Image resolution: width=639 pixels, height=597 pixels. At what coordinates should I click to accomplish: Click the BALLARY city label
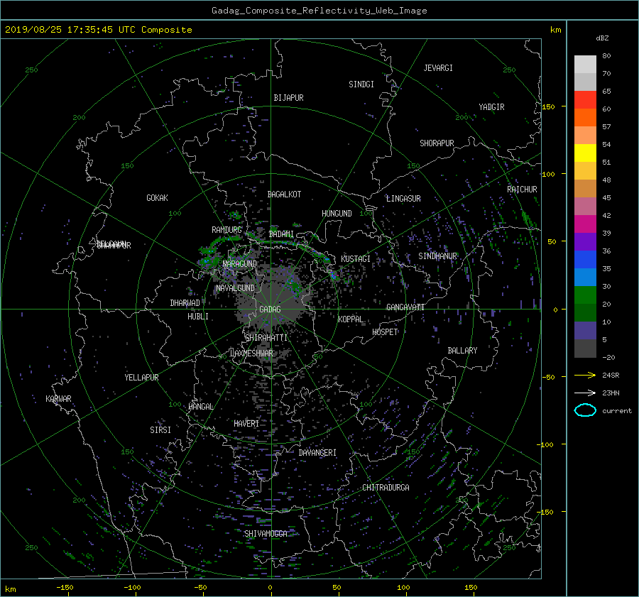(x=462, y=351)
